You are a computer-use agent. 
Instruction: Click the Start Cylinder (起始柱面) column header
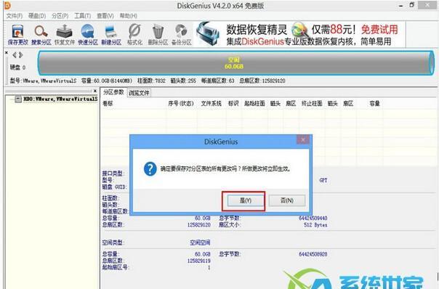point(254,104)
